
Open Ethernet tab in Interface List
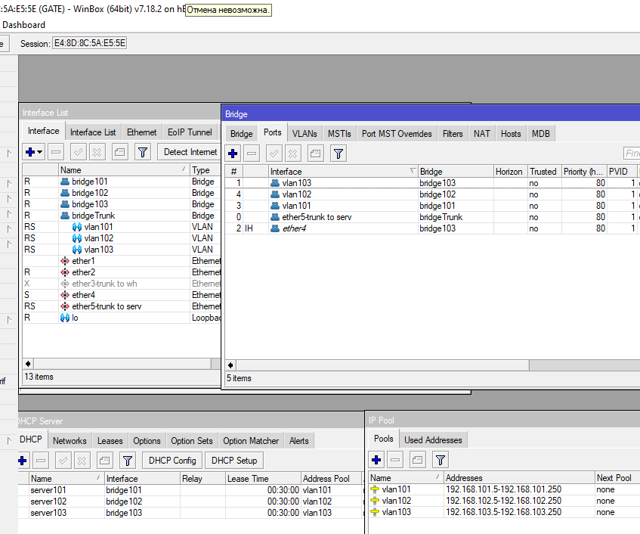[x=141, y=132]
